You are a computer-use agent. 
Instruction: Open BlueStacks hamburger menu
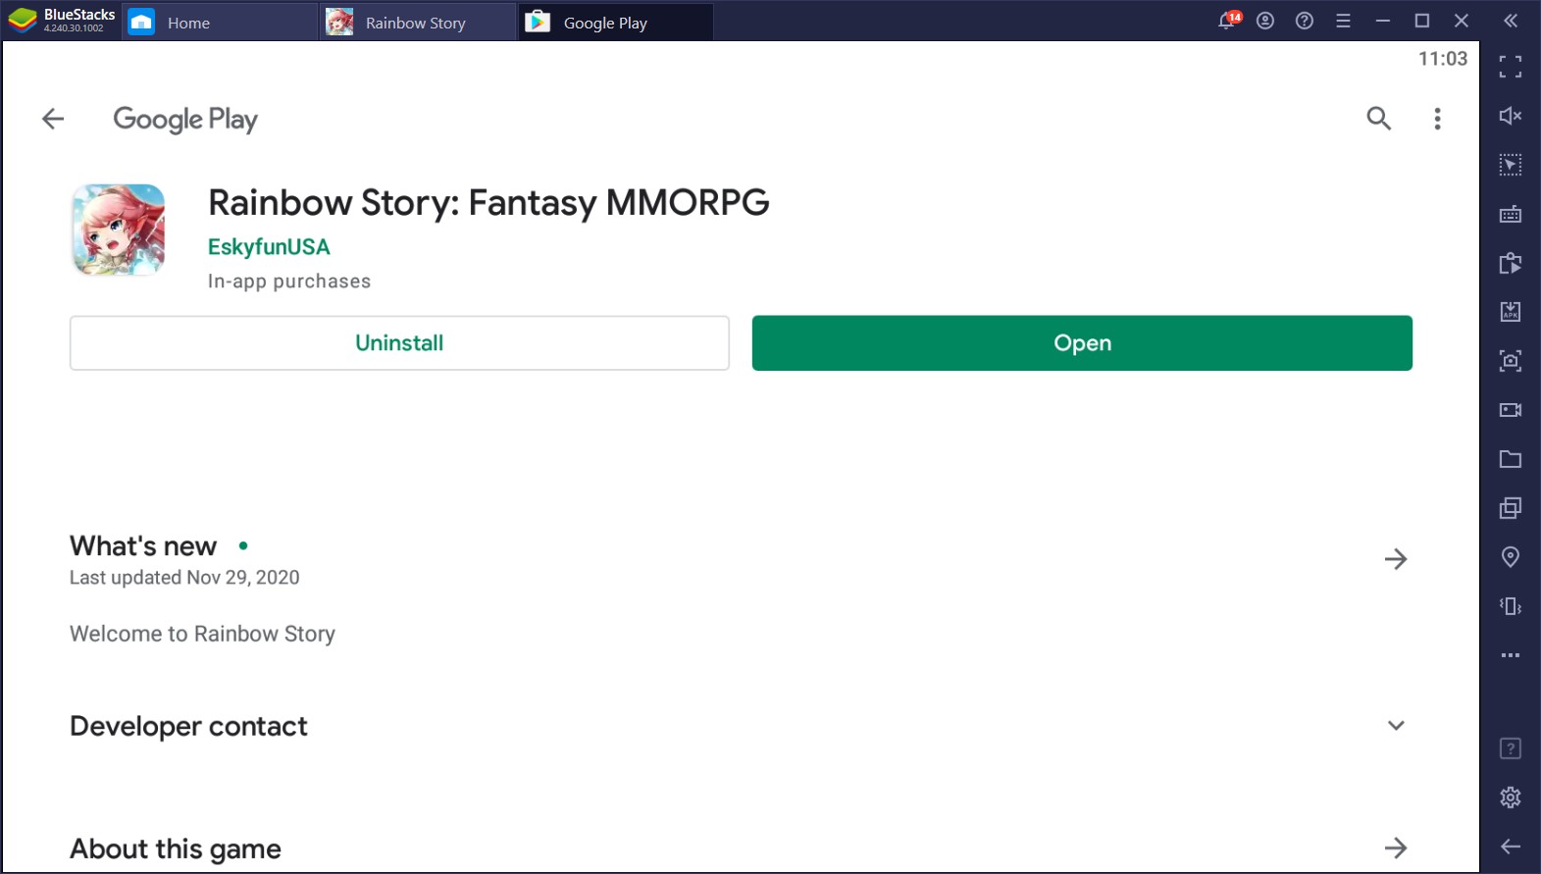pos(1344,21)
